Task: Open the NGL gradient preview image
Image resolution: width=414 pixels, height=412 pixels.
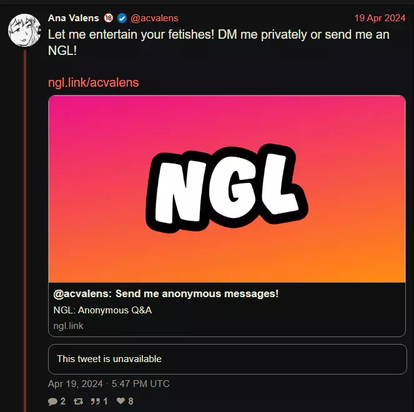Action: pyautogui.click(x=227, y=189)
